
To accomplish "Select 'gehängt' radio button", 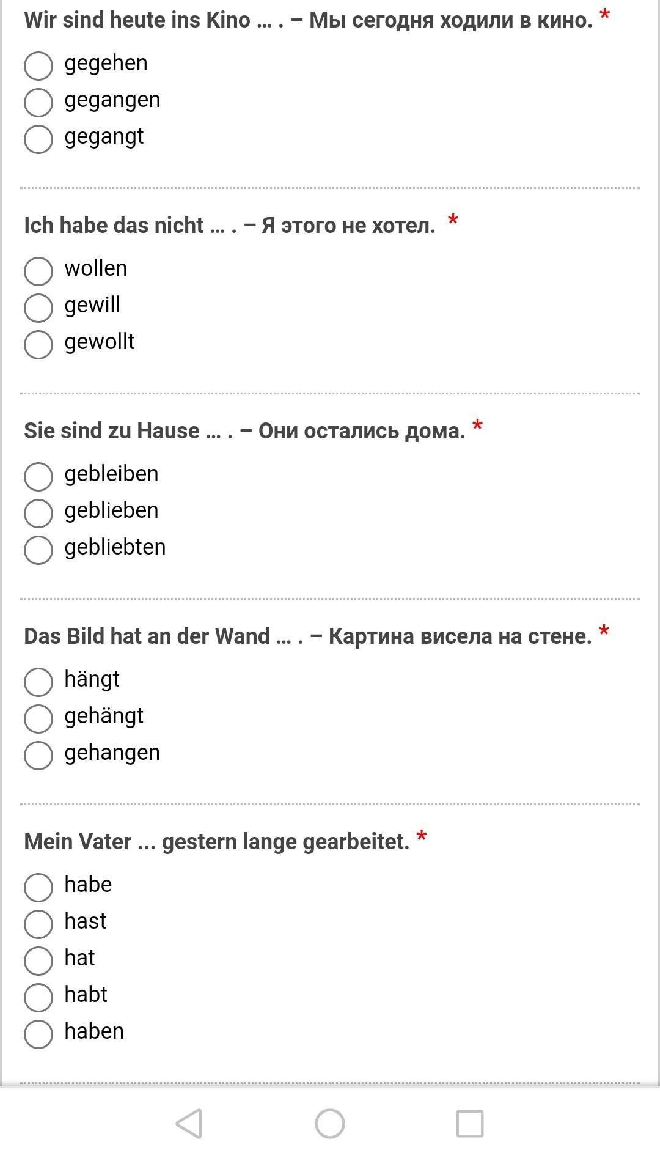I will coord(38,718).
